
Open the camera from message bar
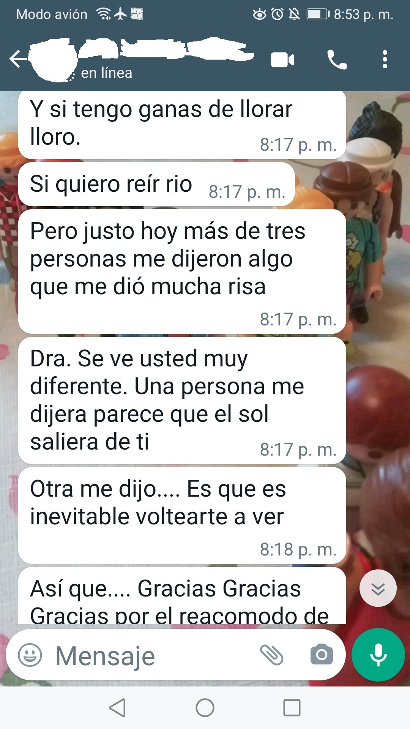322,655
